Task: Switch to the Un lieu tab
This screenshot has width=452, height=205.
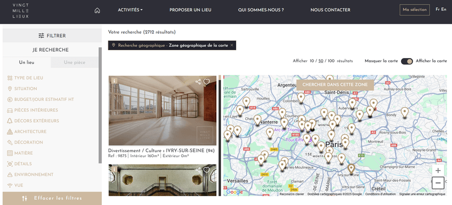Action: pos(27,63)
